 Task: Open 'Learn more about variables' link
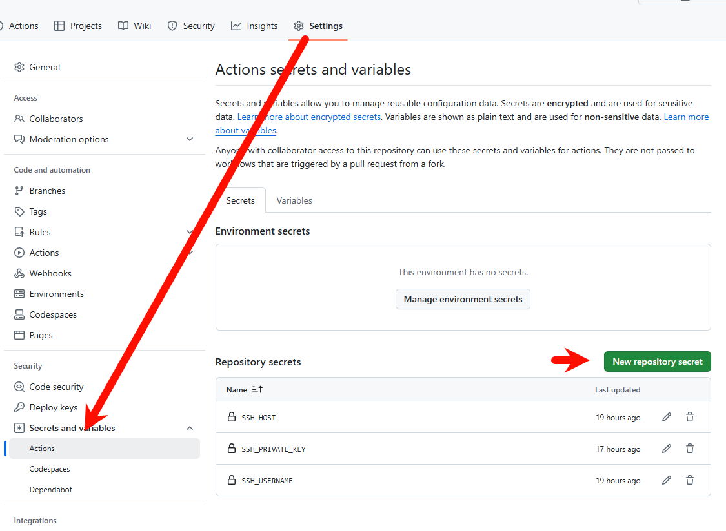click(686, 117)
